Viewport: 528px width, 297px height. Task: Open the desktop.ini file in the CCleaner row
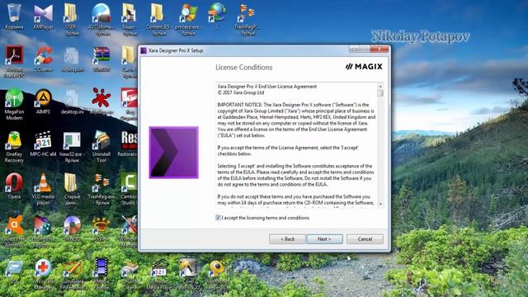coord(72,59)
